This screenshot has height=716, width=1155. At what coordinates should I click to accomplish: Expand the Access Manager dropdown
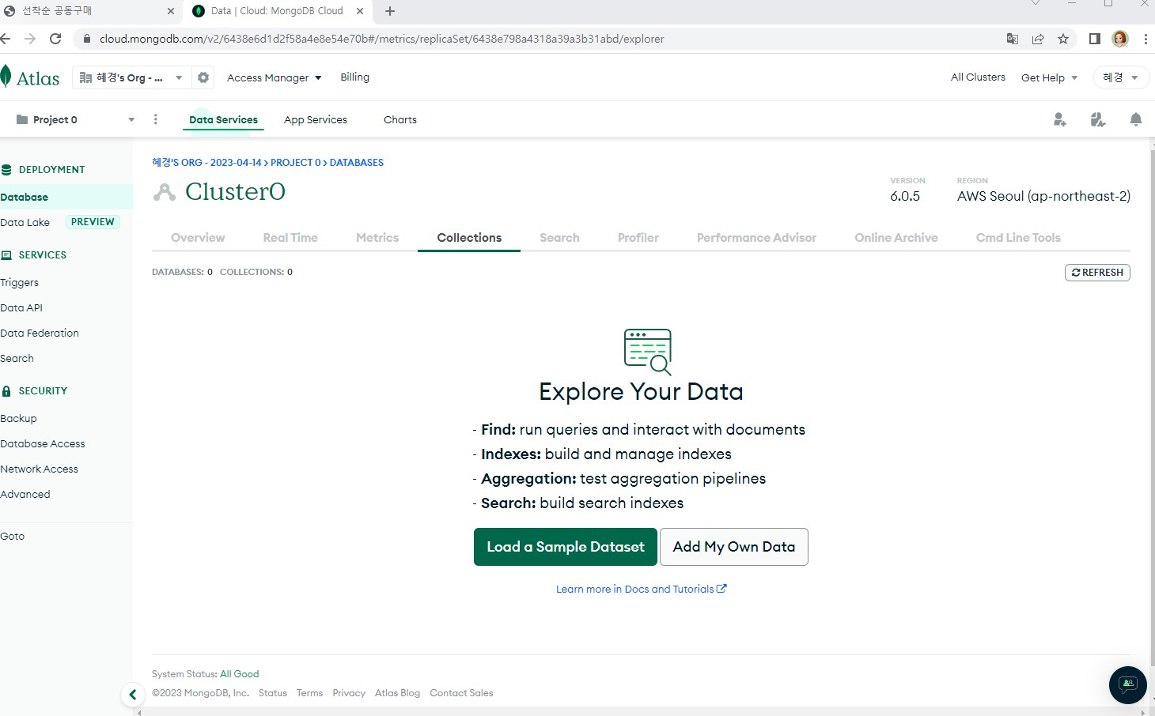[x=274, y=77]
